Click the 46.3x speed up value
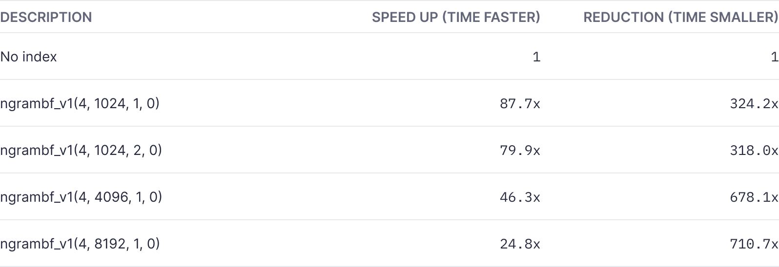 pyautogui.click(x=520, y=197)
